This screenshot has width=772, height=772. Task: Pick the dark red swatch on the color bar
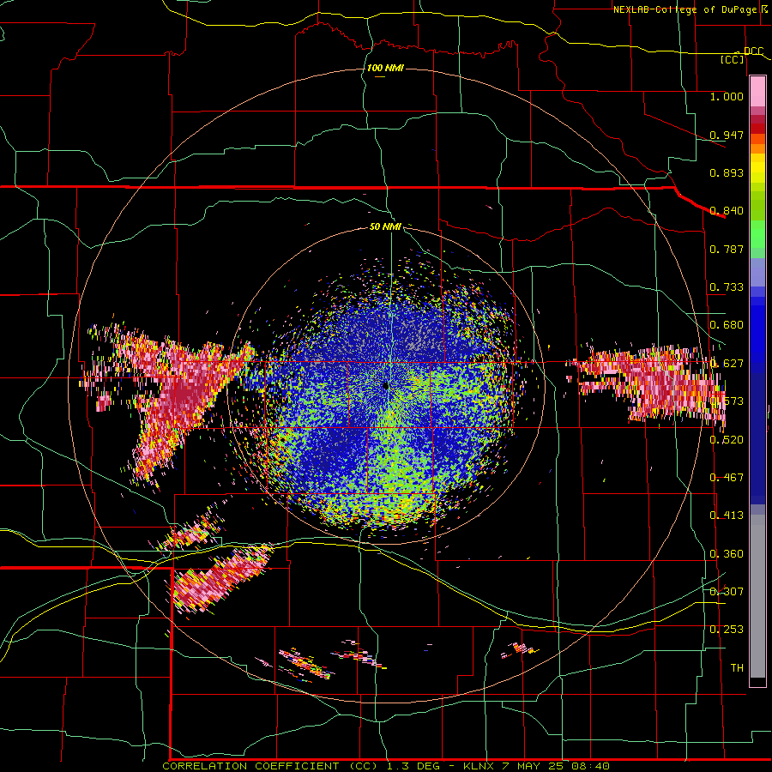757,129
